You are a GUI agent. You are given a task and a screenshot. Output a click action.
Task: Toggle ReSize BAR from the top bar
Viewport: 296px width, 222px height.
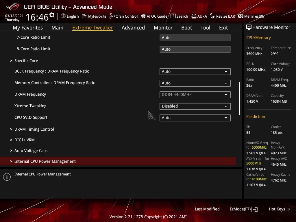pos(223,16)
